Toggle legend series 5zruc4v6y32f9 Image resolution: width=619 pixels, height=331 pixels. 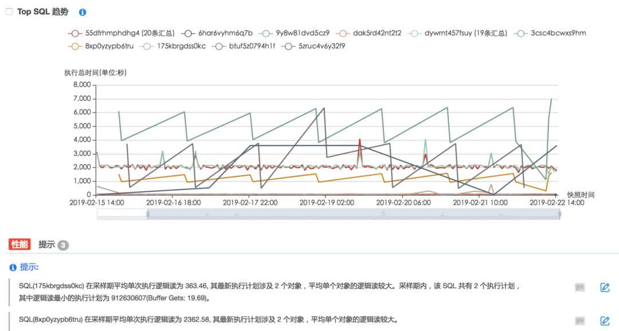tap(314, 46)
